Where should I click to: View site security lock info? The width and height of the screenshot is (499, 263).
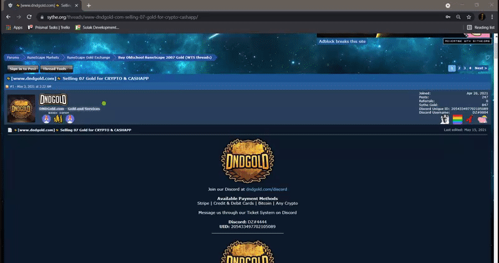pos(42,17)
